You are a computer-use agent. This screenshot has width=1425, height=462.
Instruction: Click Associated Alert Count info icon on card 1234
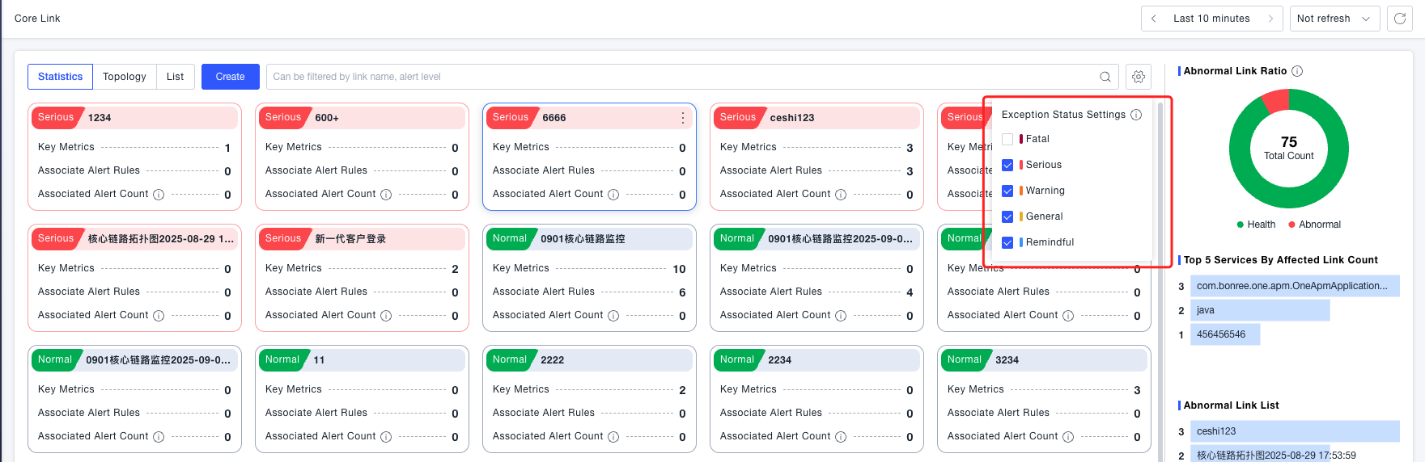click(159, 195)
